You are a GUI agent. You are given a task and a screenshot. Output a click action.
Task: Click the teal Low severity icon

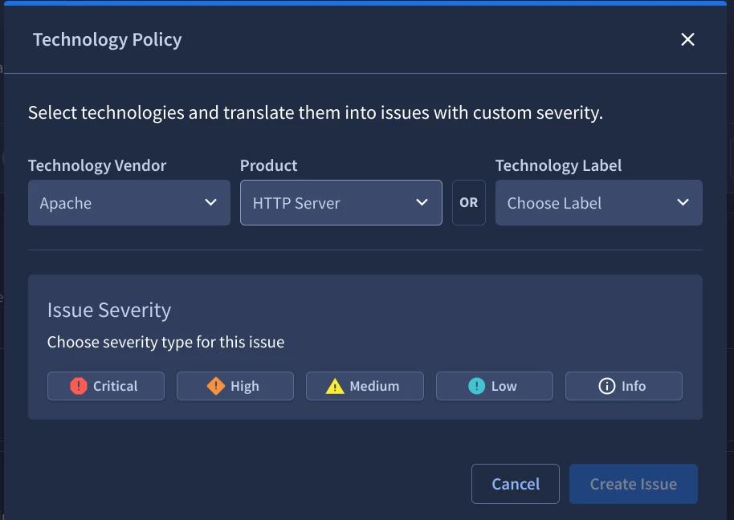click(x=476, y=386)
